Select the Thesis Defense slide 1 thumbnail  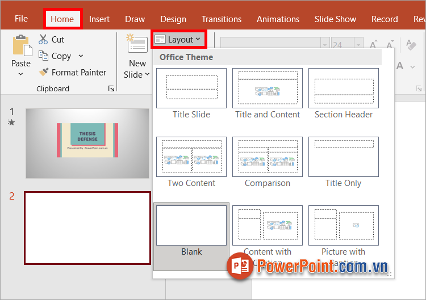pyautogui.click(x=87, y=139)
